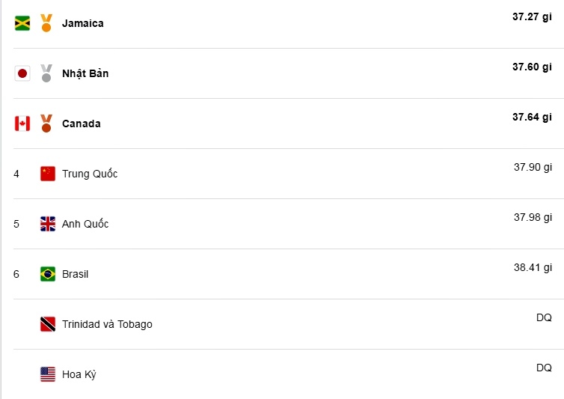The height and width of the screenshot is (399, 564).
Task: Click the bronze medal icon
Action: [x=46, y=124]
